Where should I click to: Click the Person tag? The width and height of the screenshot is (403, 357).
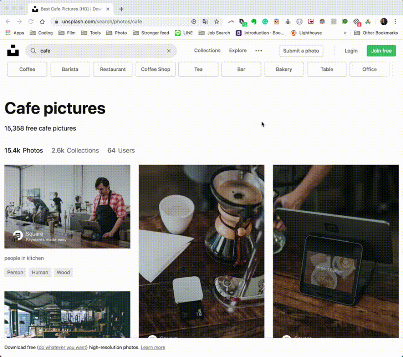click(x=15, y=272)
